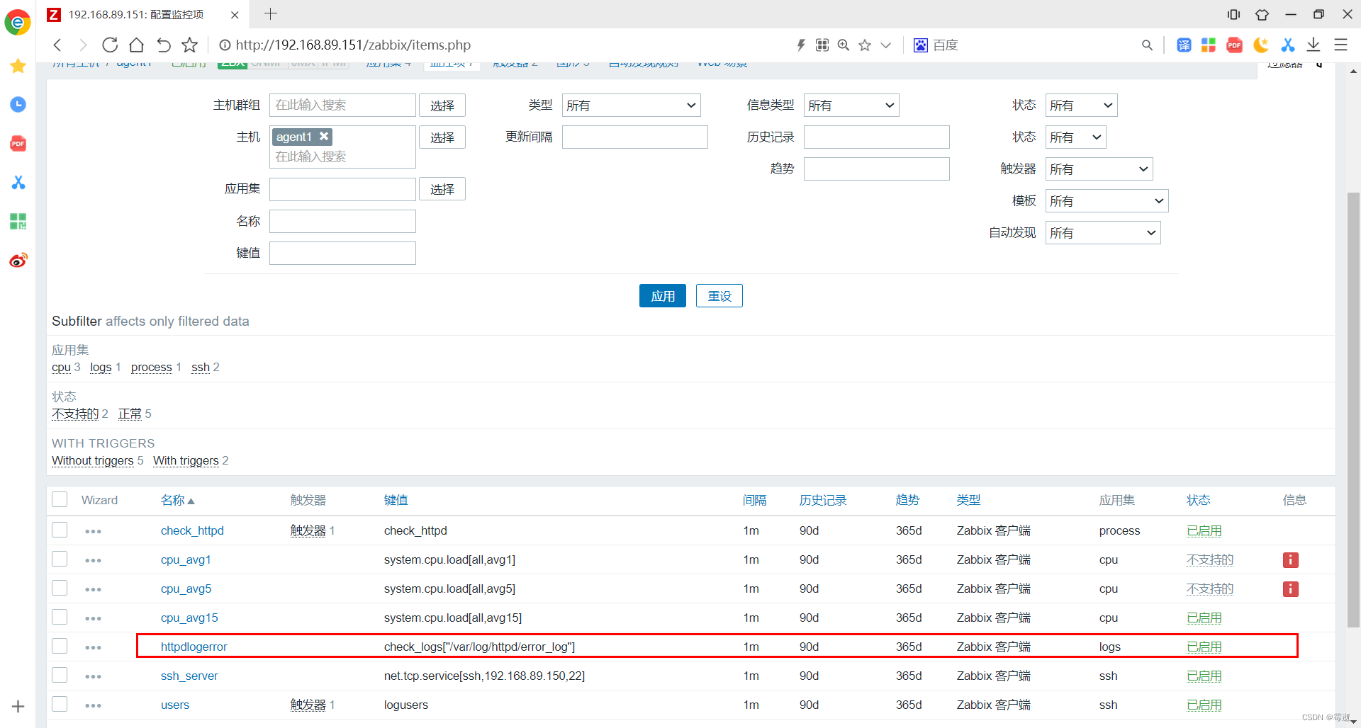1361x728 pixels.
Task: Click the 重设 reset button
Action: pos(719,296)
